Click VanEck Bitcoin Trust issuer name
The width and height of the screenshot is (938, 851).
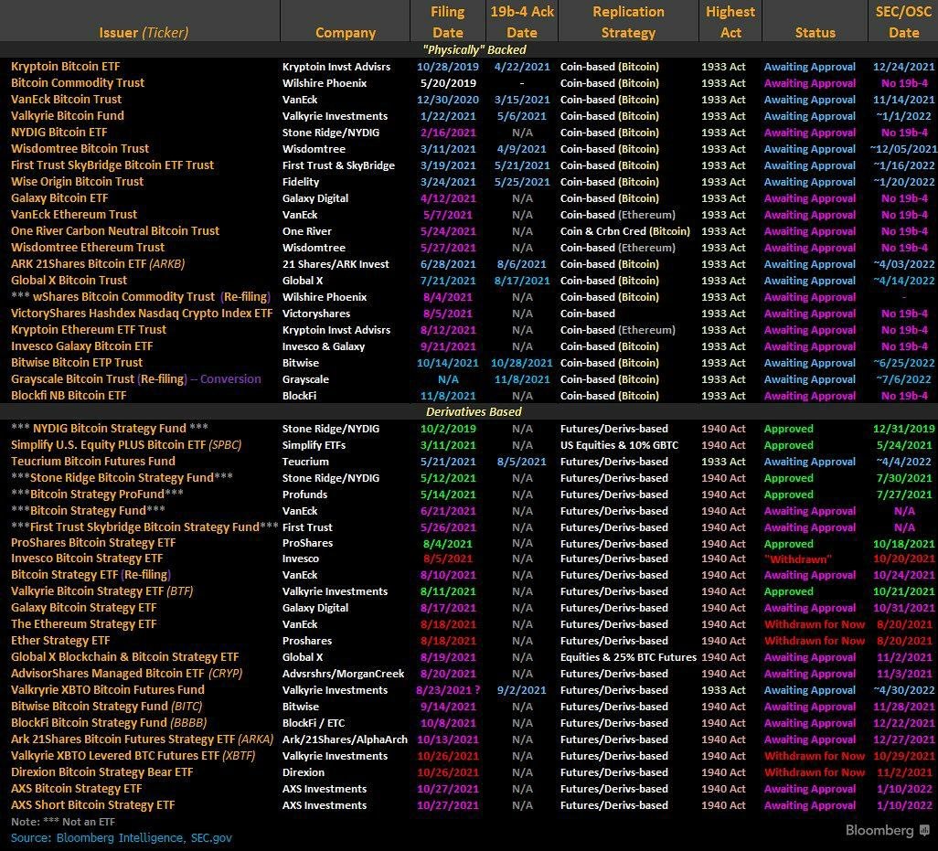pyautogui.click(x=66, y=100)
